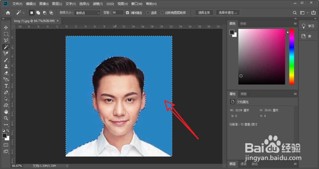The width and height of the screenshot is (319, 169).
Task: Open the status bar info arrow
Action: click(x=67, y=166)
